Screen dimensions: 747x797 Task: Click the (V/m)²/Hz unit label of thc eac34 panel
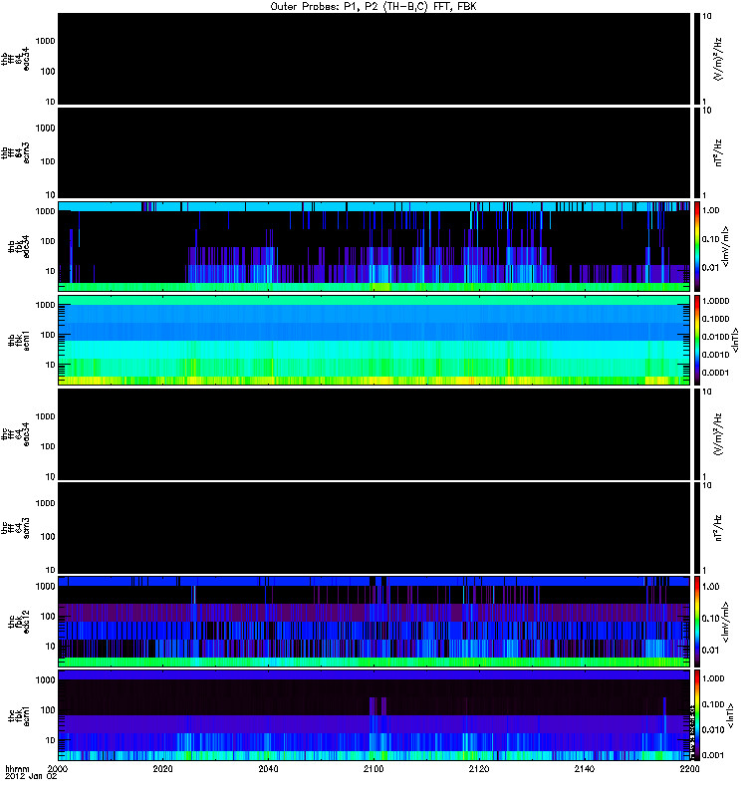717,434
